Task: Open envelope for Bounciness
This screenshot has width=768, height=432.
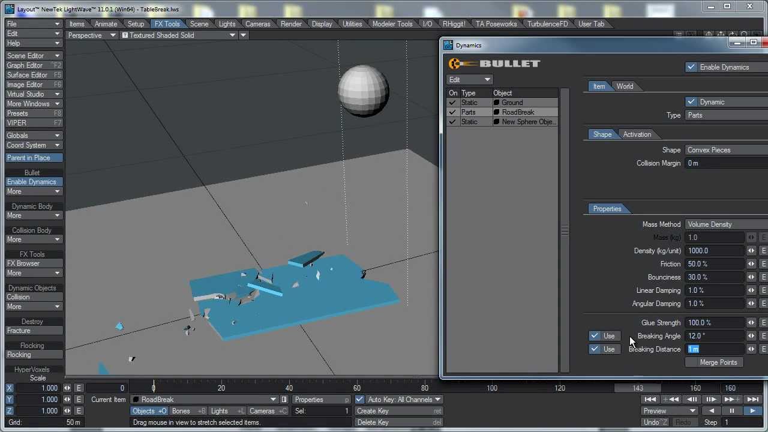Action: point(764,277)
